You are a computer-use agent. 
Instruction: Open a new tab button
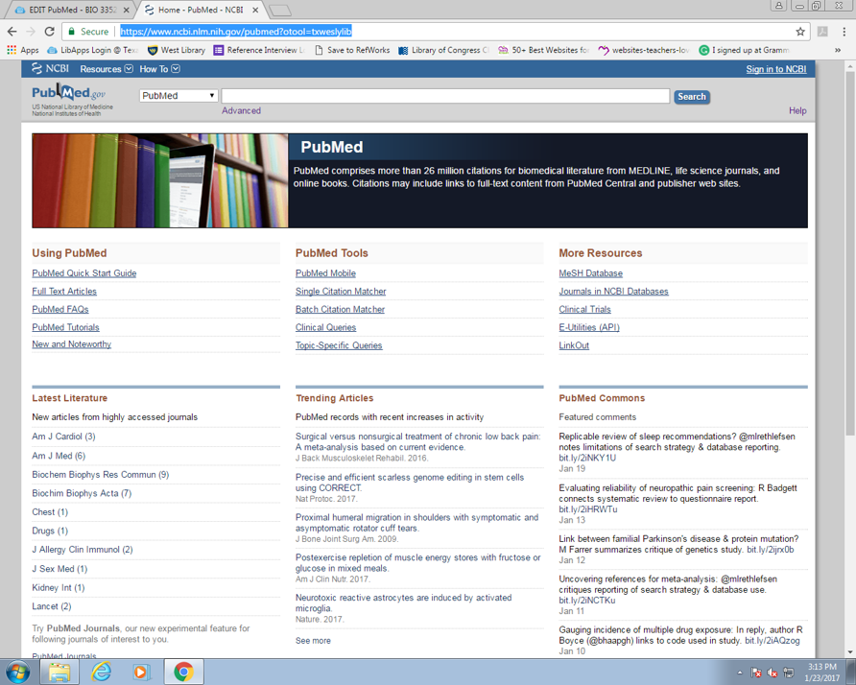pos(280,11)
